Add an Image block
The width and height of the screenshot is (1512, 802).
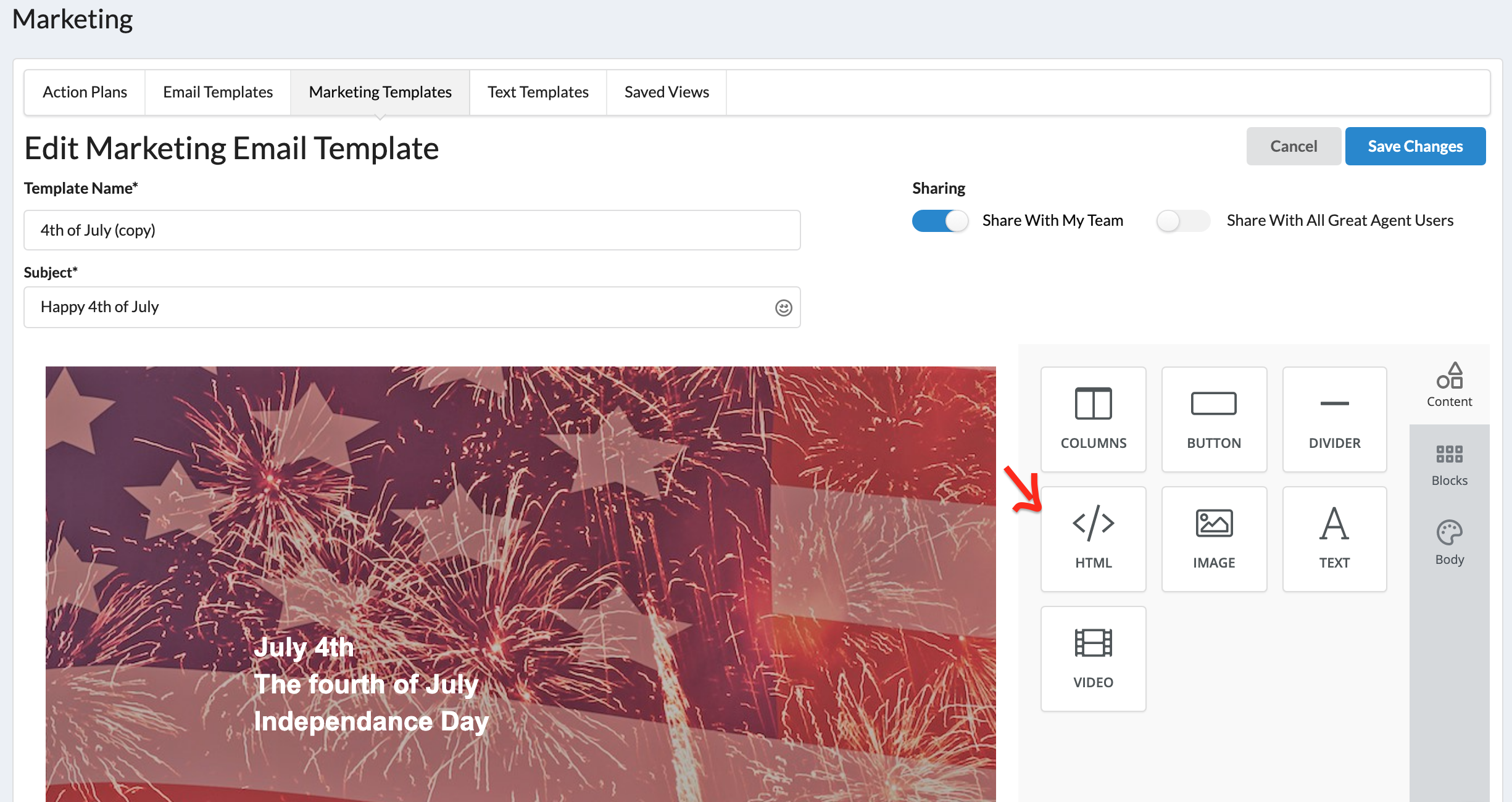pos(1213,539)
